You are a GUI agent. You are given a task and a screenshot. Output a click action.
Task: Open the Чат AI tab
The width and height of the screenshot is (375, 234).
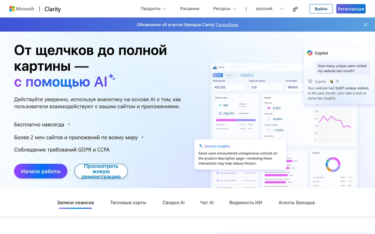[x=207, y=203]
